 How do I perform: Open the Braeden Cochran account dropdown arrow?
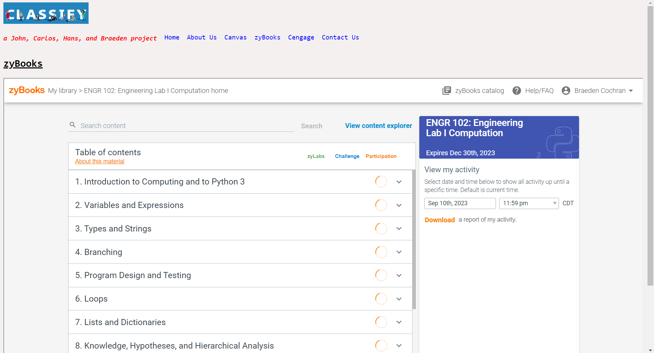(x=631, y=91)
